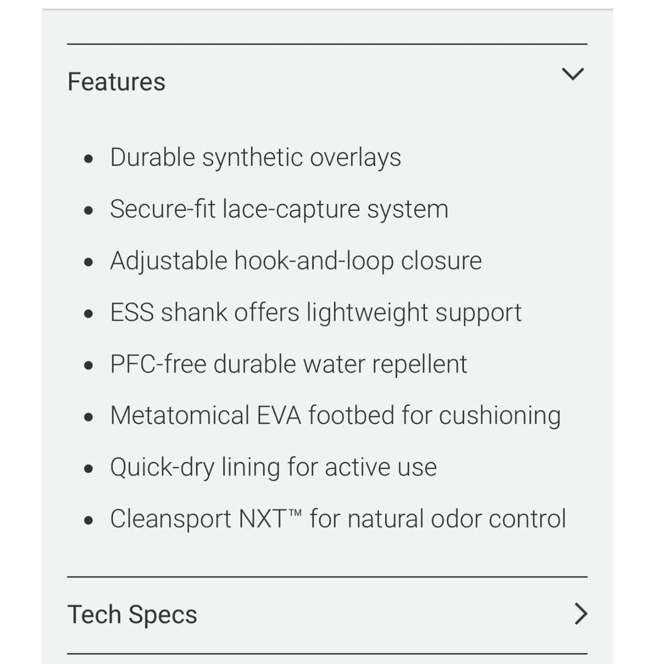Select the 'Durable synthetic overlays' list item

coord(256,158)
